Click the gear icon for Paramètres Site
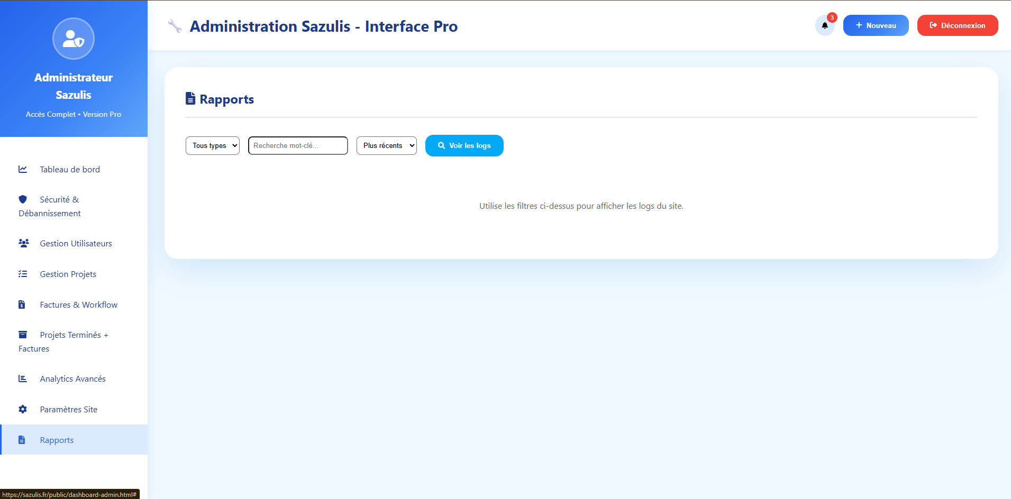The image size is (1011, 499). pyautogui.click(x=23, y=409)
